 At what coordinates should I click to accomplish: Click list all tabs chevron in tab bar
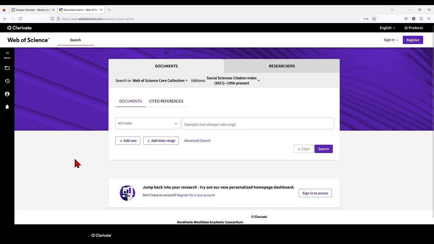point(392,9)
